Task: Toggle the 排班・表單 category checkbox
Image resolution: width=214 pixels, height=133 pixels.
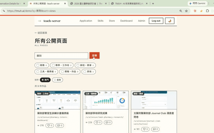Action: tap(78, 65)
